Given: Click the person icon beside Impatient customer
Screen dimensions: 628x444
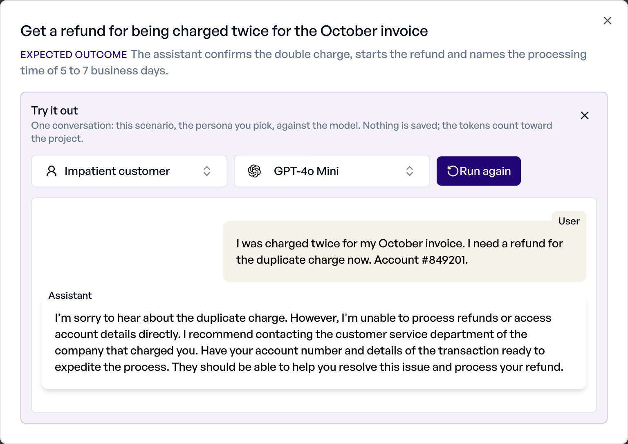Looking at the screenshot, I should click(52, 171).
